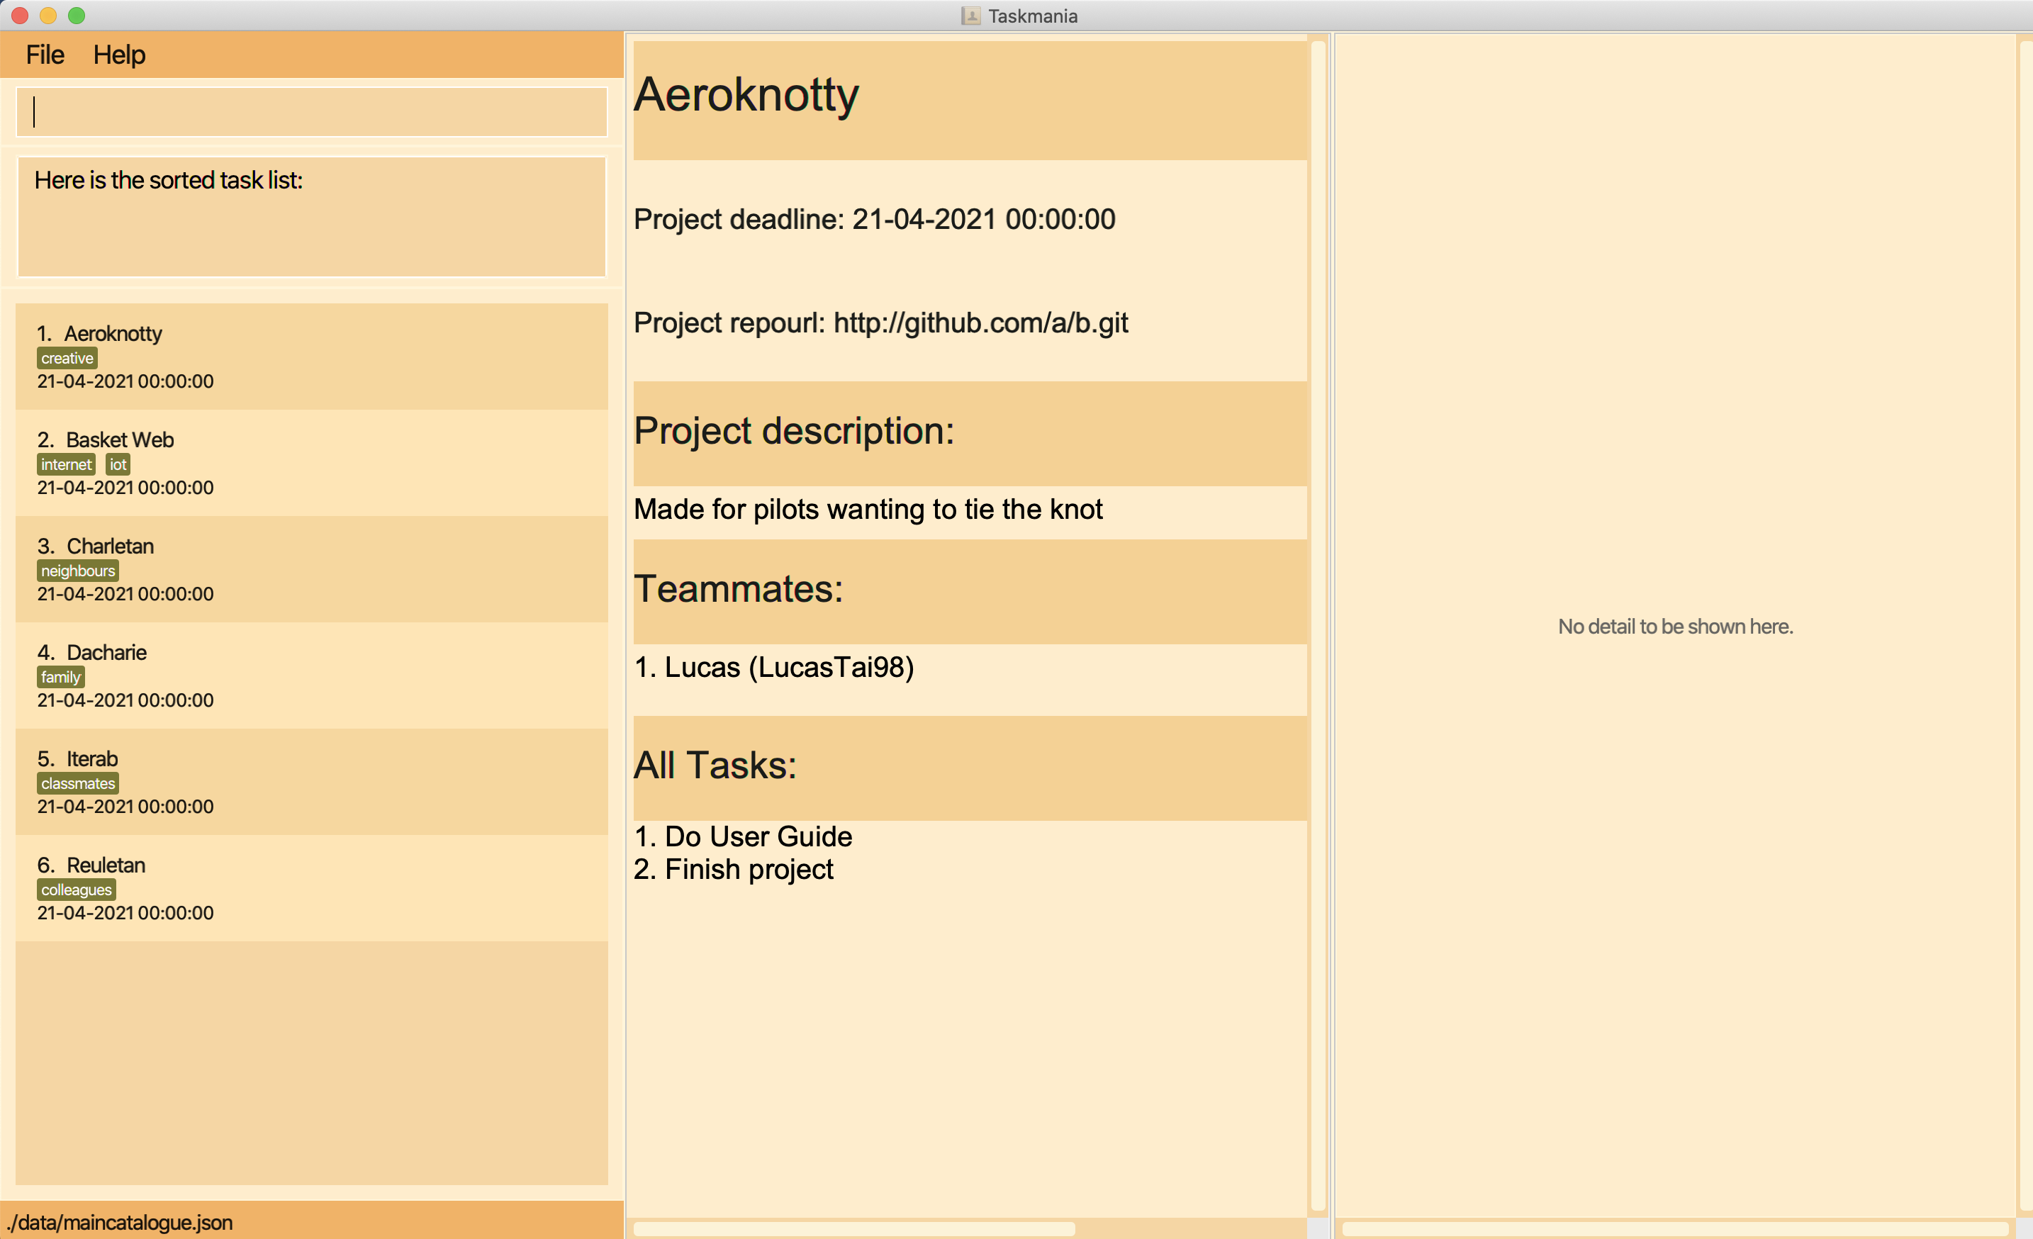Viewport: 2033px width, 1239px height.
Task: Click the Project description heading
Action: (x=794, y=432)
